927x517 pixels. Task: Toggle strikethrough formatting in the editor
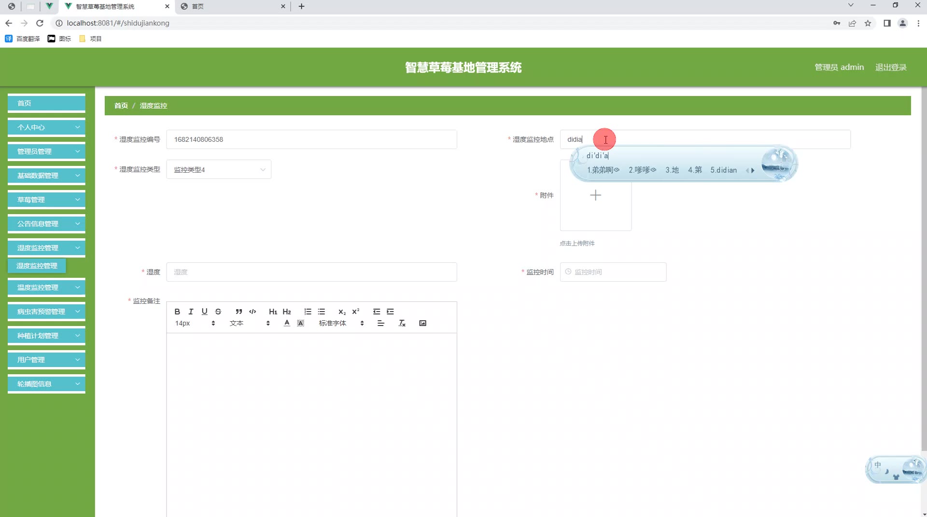pos(218,312)
